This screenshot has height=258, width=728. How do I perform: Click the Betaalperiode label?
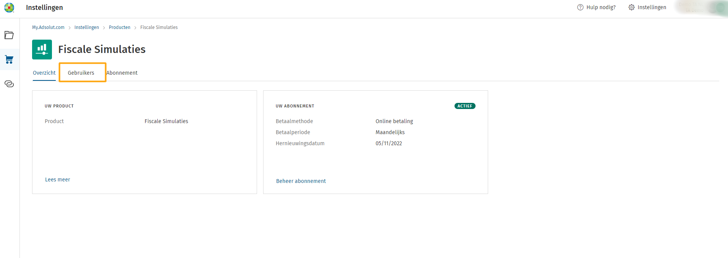pyautogui.click(x=293, y=132)
